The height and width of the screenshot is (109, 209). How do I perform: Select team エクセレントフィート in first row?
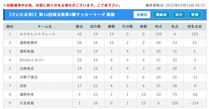37,34
